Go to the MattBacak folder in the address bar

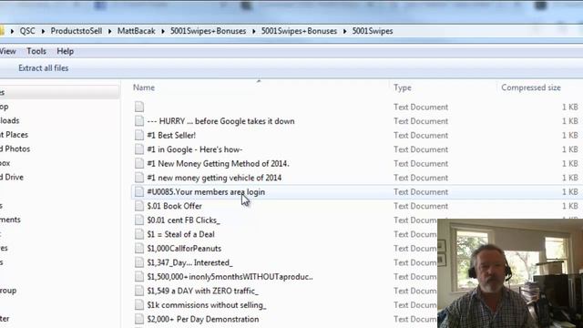(x=136, y=31)
